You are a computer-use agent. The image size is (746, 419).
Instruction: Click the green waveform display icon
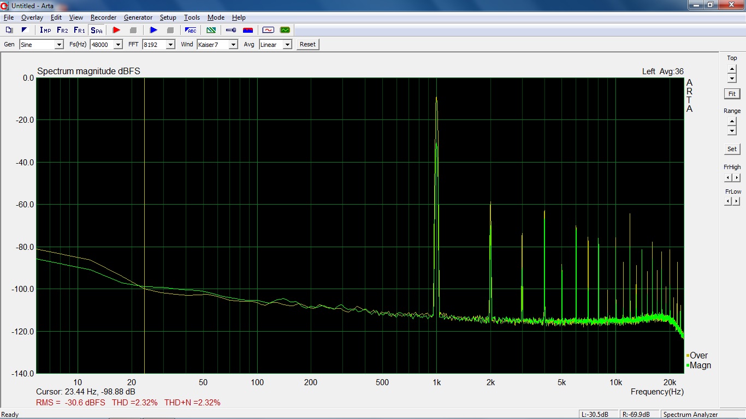(x=285, y=30)
